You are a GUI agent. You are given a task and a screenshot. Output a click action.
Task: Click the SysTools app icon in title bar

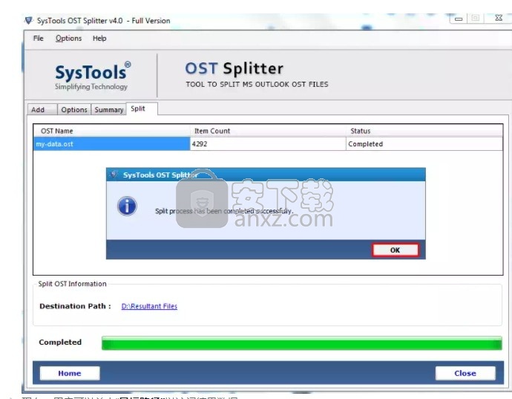coord(29,21)
